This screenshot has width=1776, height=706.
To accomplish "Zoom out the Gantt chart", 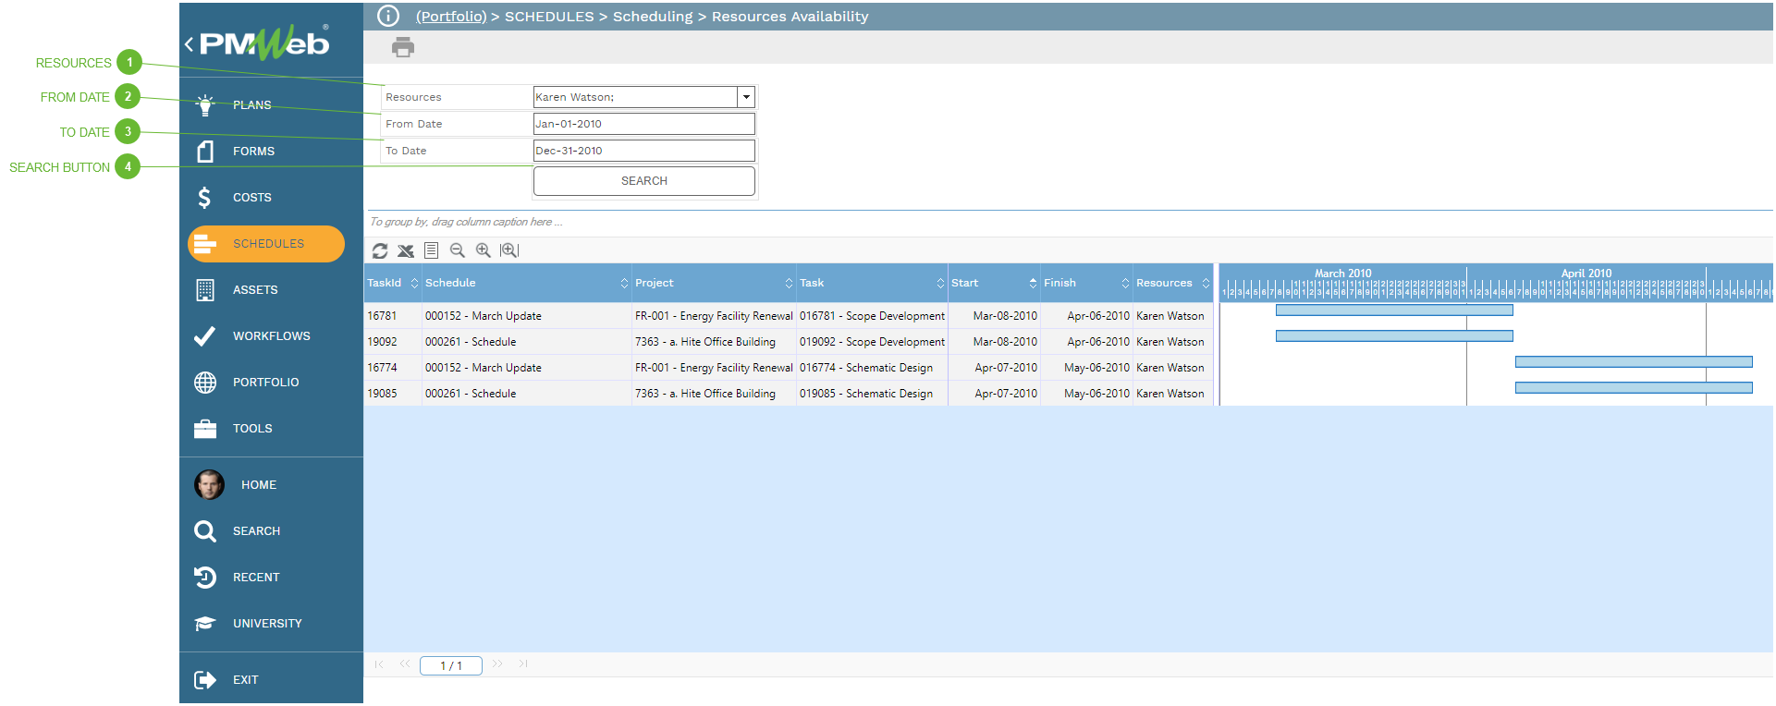I will pyautogui.click(x=457, y=250).
